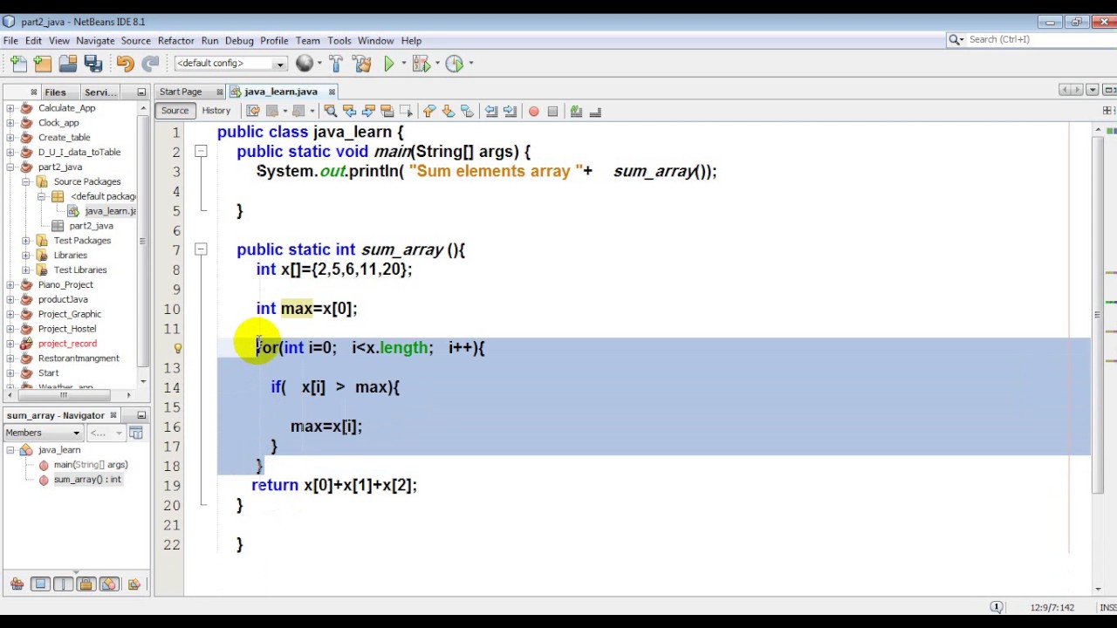1117x628 pixels.
Task: Minimize the Navigator panel
Action: (141, 415)
